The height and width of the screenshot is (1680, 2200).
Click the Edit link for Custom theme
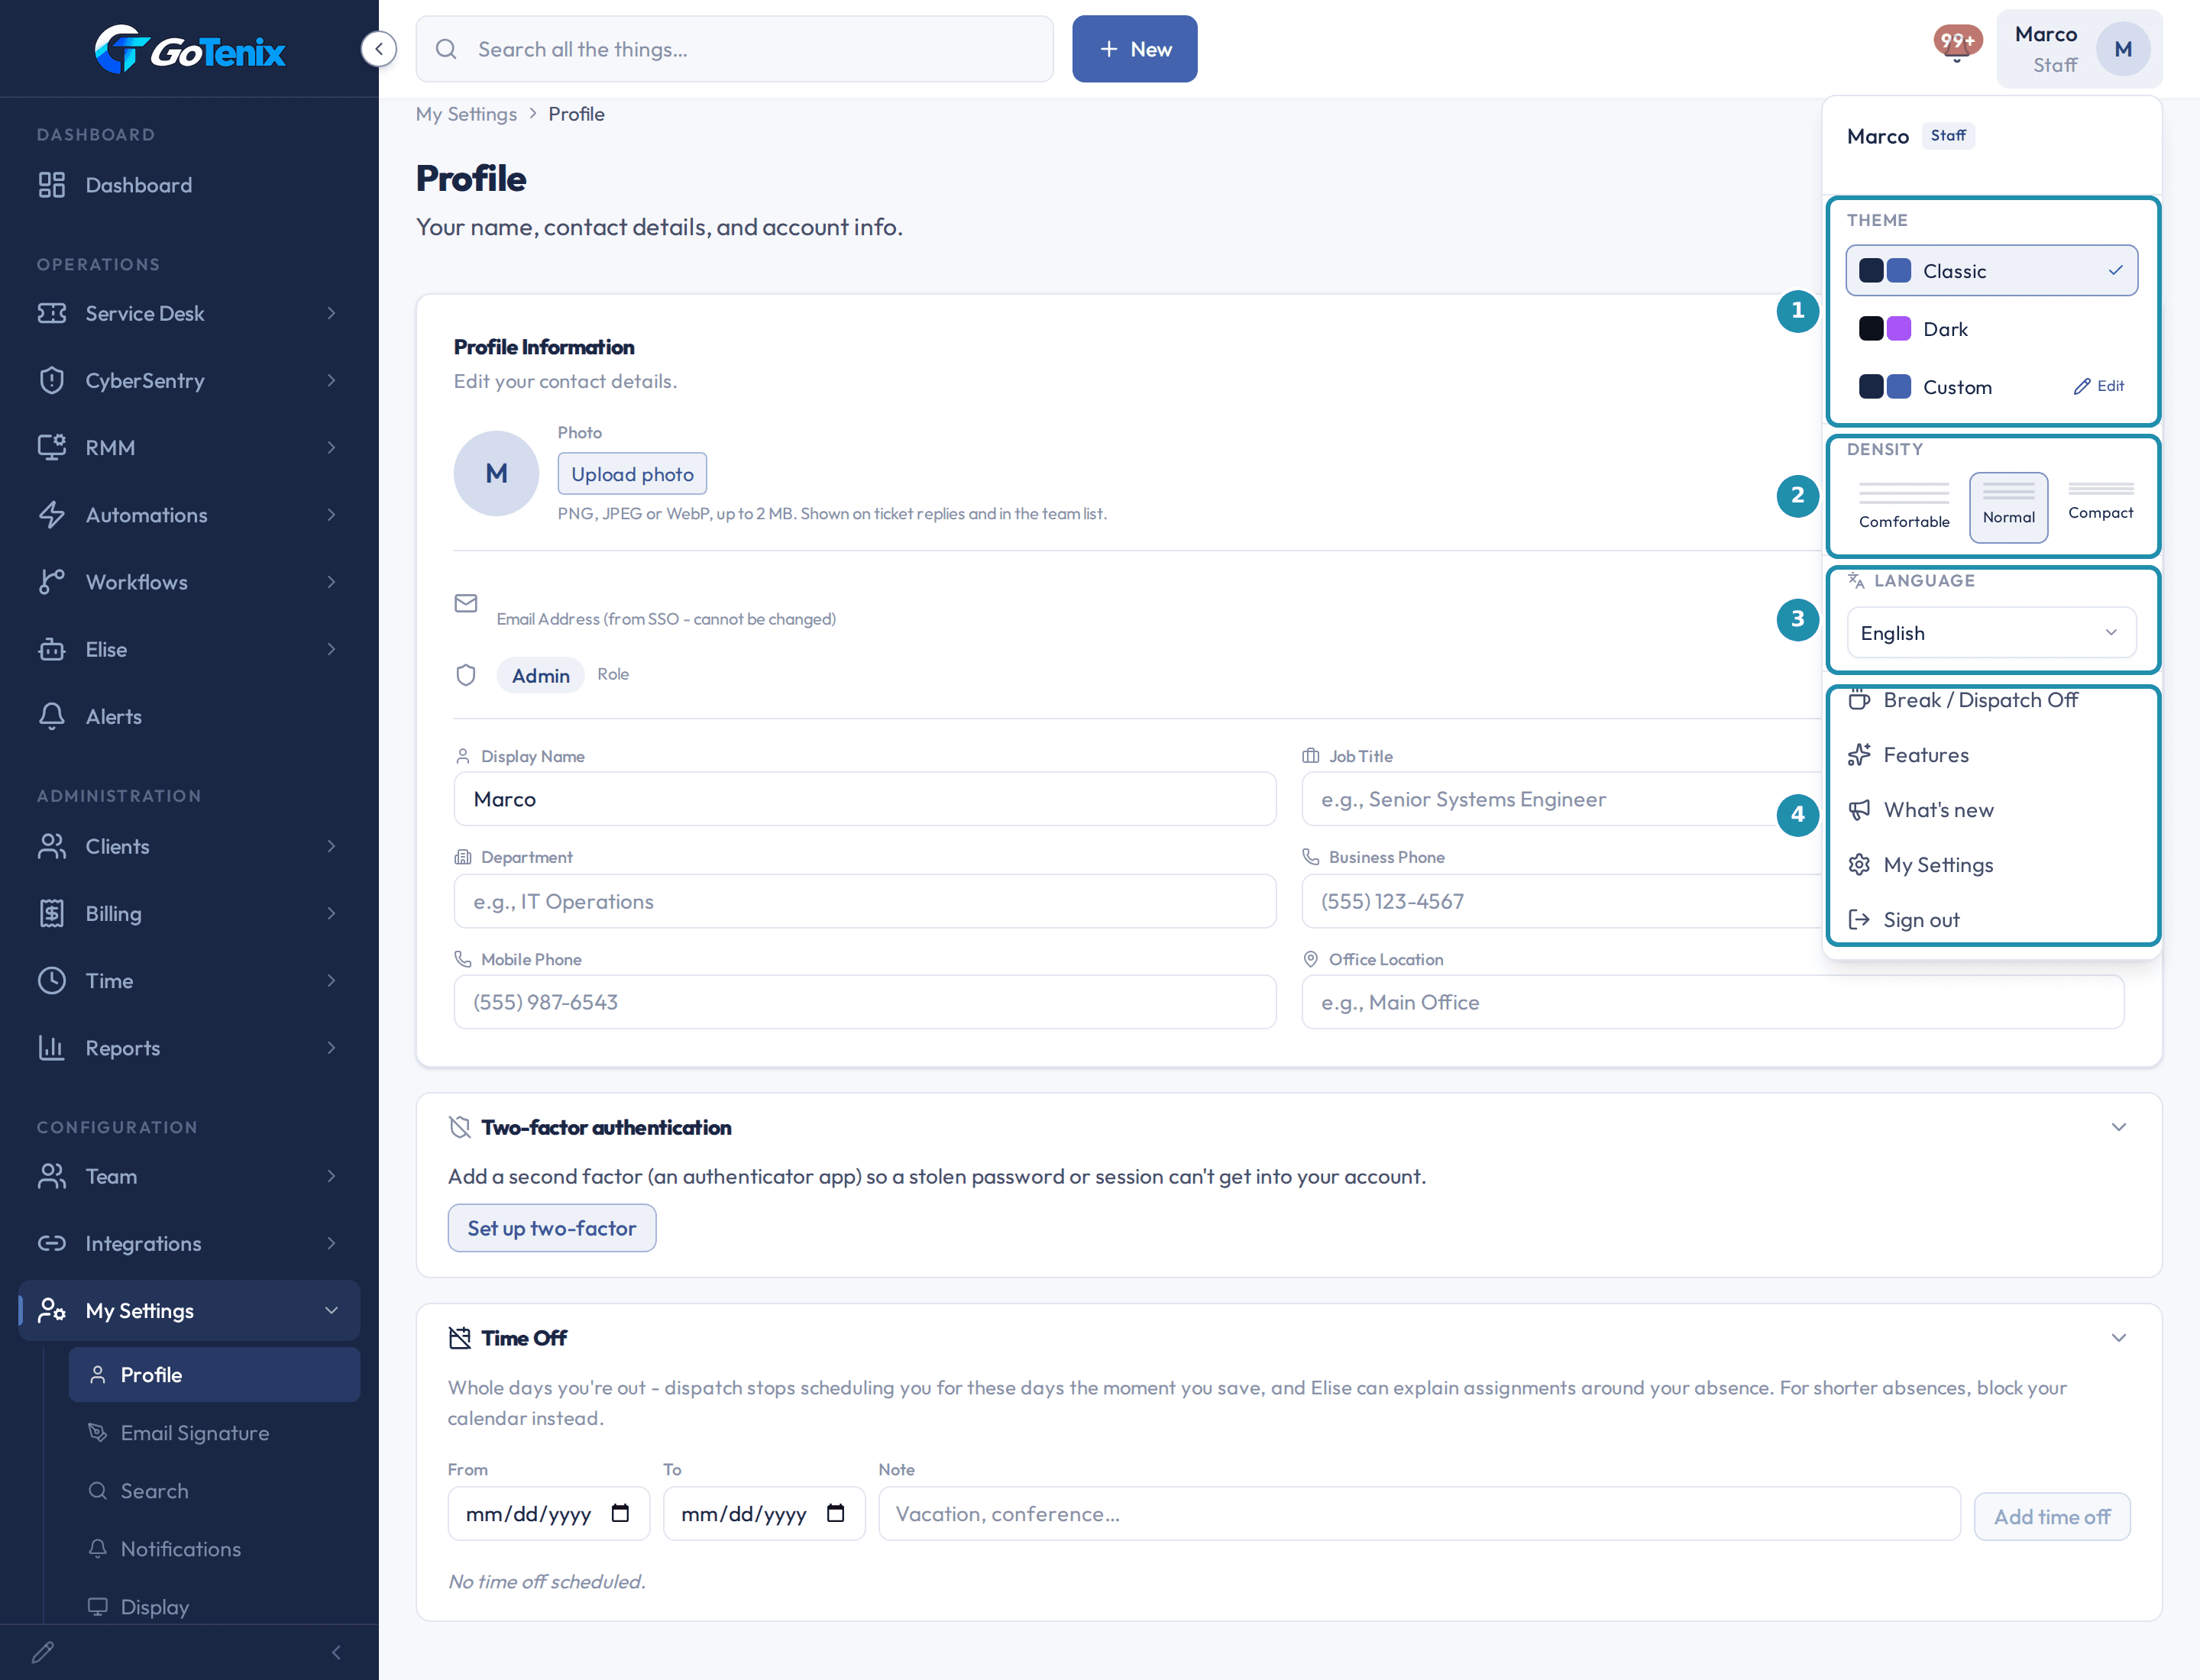click(x=2098, y=386)
